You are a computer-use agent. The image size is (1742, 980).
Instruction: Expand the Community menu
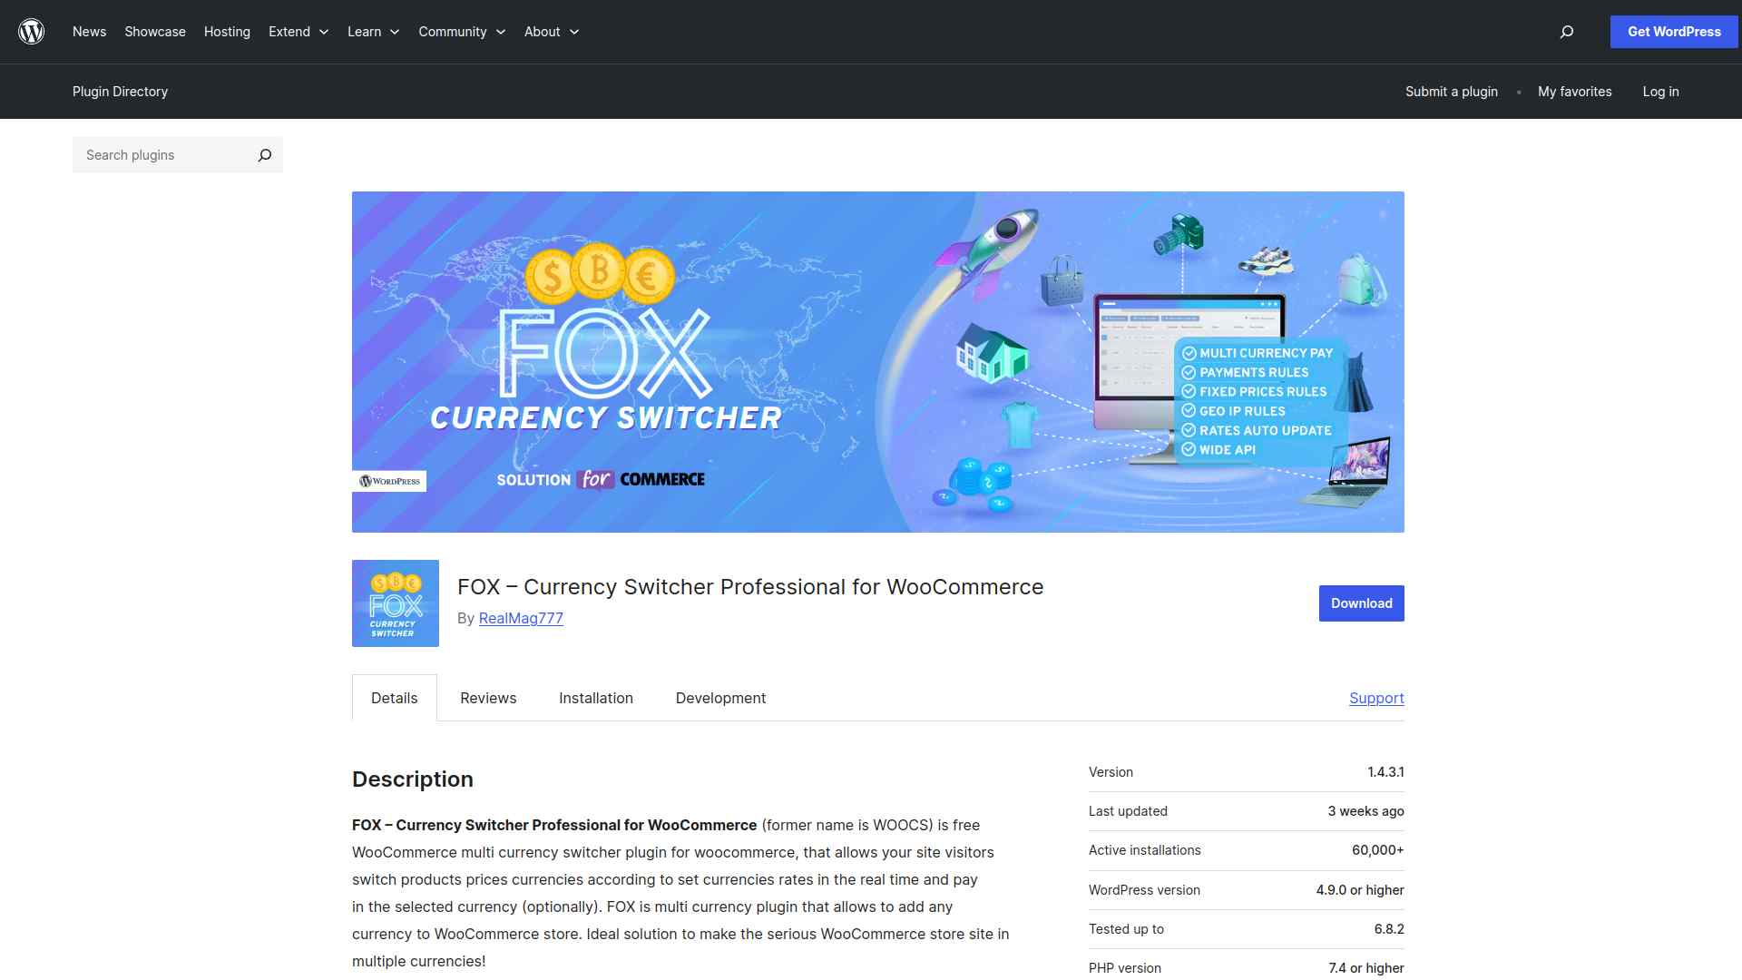tap(462, 32)
